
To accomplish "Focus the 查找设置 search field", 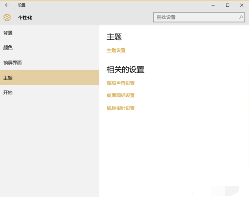I will tap(199, 17).
